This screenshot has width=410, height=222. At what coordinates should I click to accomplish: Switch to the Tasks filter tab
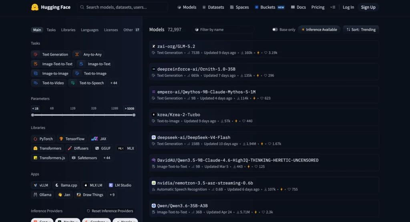point(51,30)
